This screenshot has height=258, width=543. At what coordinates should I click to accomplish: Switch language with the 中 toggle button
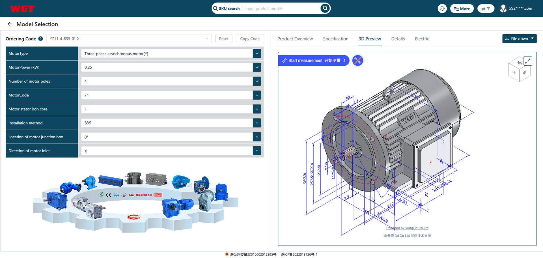tap(486, 8)
